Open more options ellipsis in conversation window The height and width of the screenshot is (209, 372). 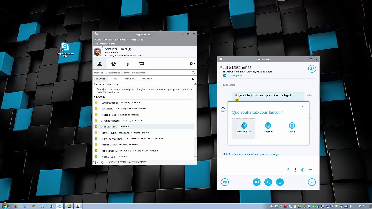point(312,182)
